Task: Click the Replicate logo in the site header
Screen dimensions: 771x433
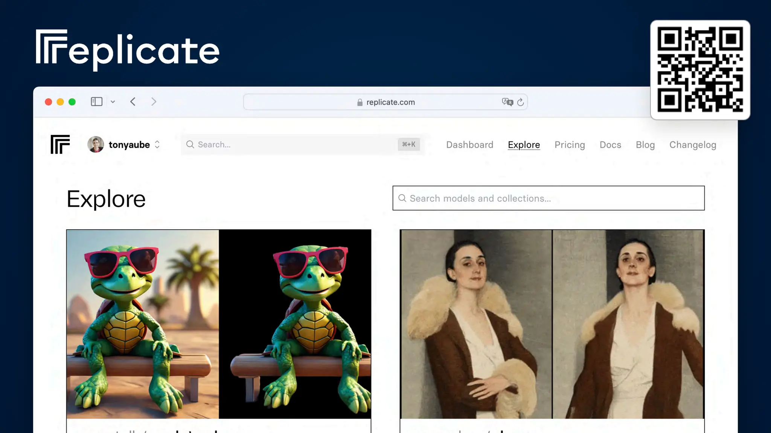Action: pos(60,144)
